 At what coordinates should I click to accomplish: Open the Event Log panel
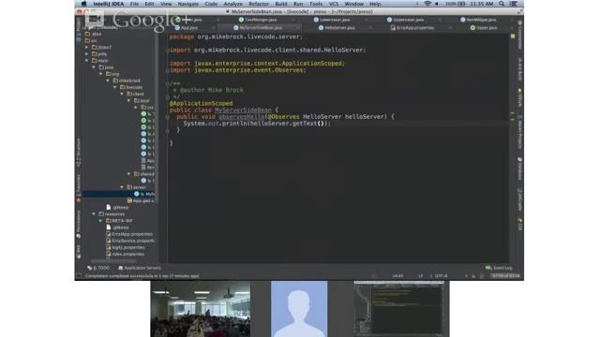[x=499, y=269]
